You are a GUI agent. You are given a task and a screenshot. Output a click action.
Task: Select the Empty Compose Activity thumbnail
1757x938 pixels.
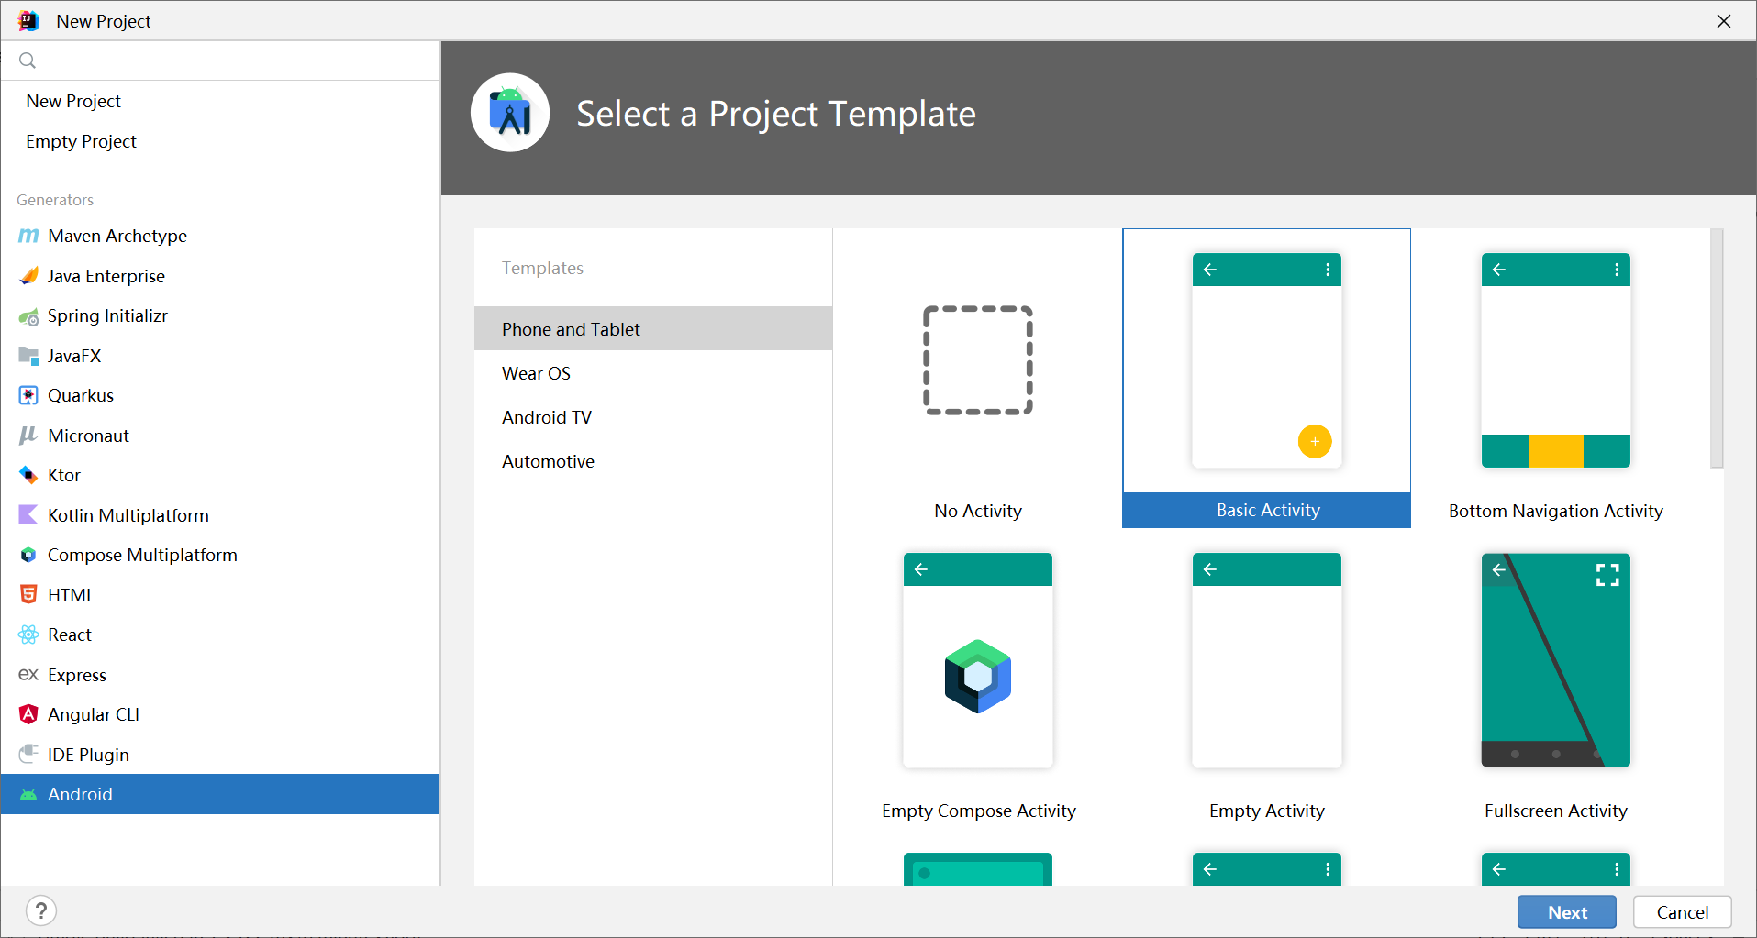tap(978, 660)
